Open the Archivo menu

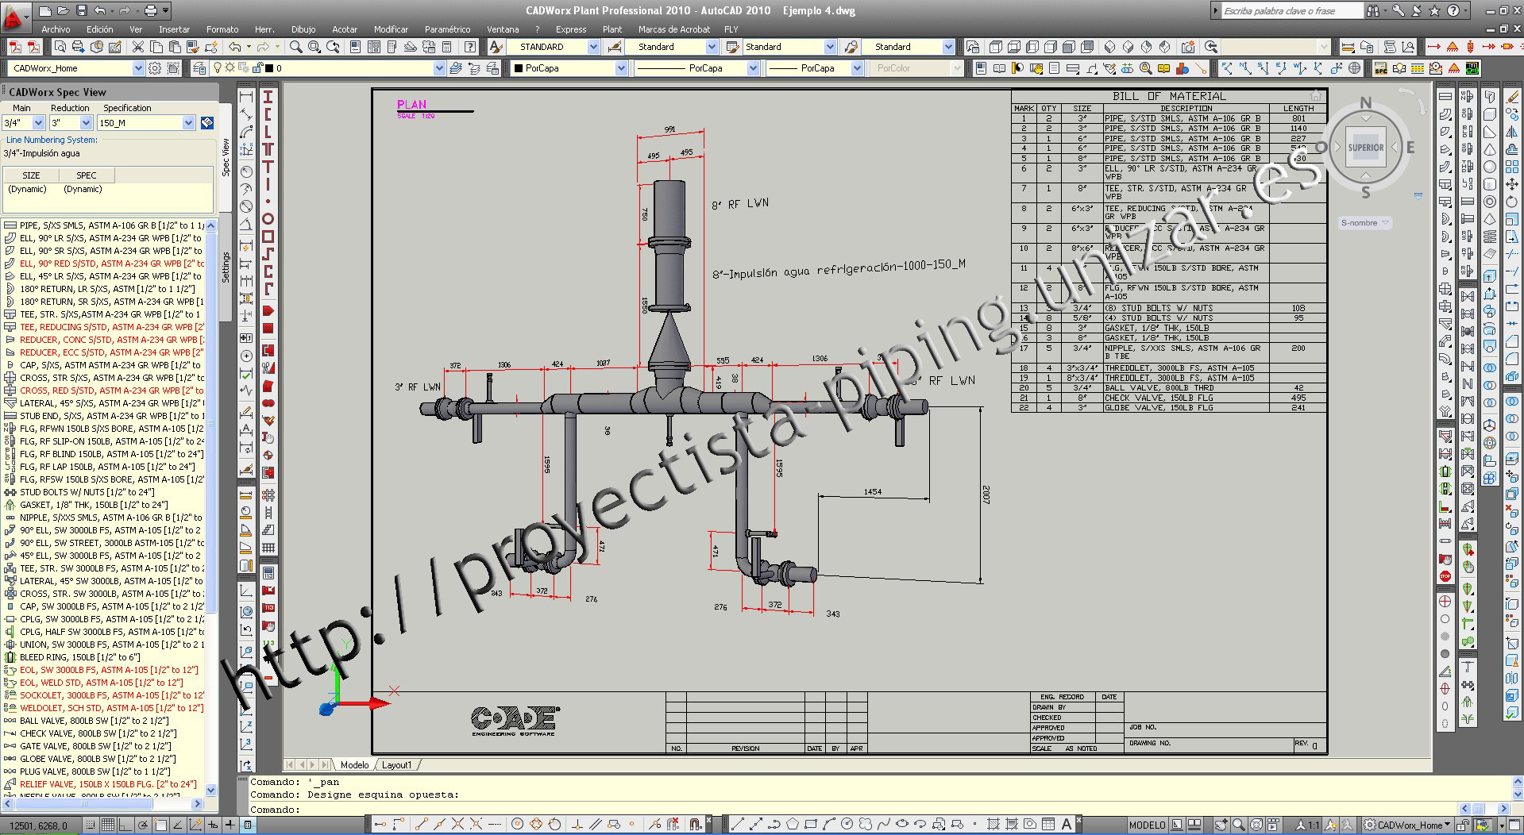click(56, 29)
